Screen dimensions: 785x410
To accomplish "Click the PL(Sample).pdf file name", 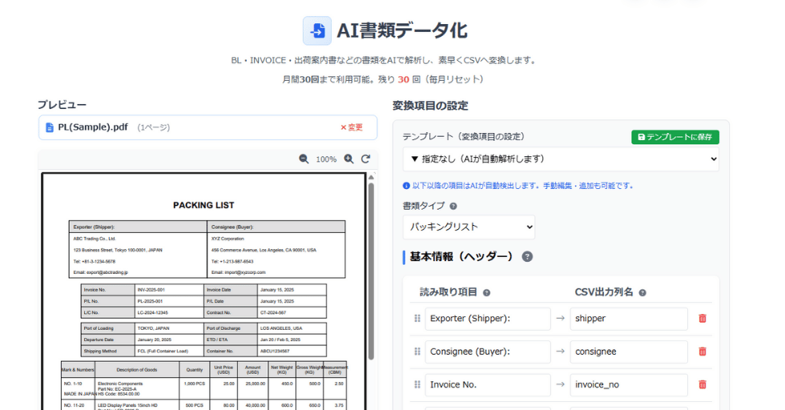I will click(93, 127).
